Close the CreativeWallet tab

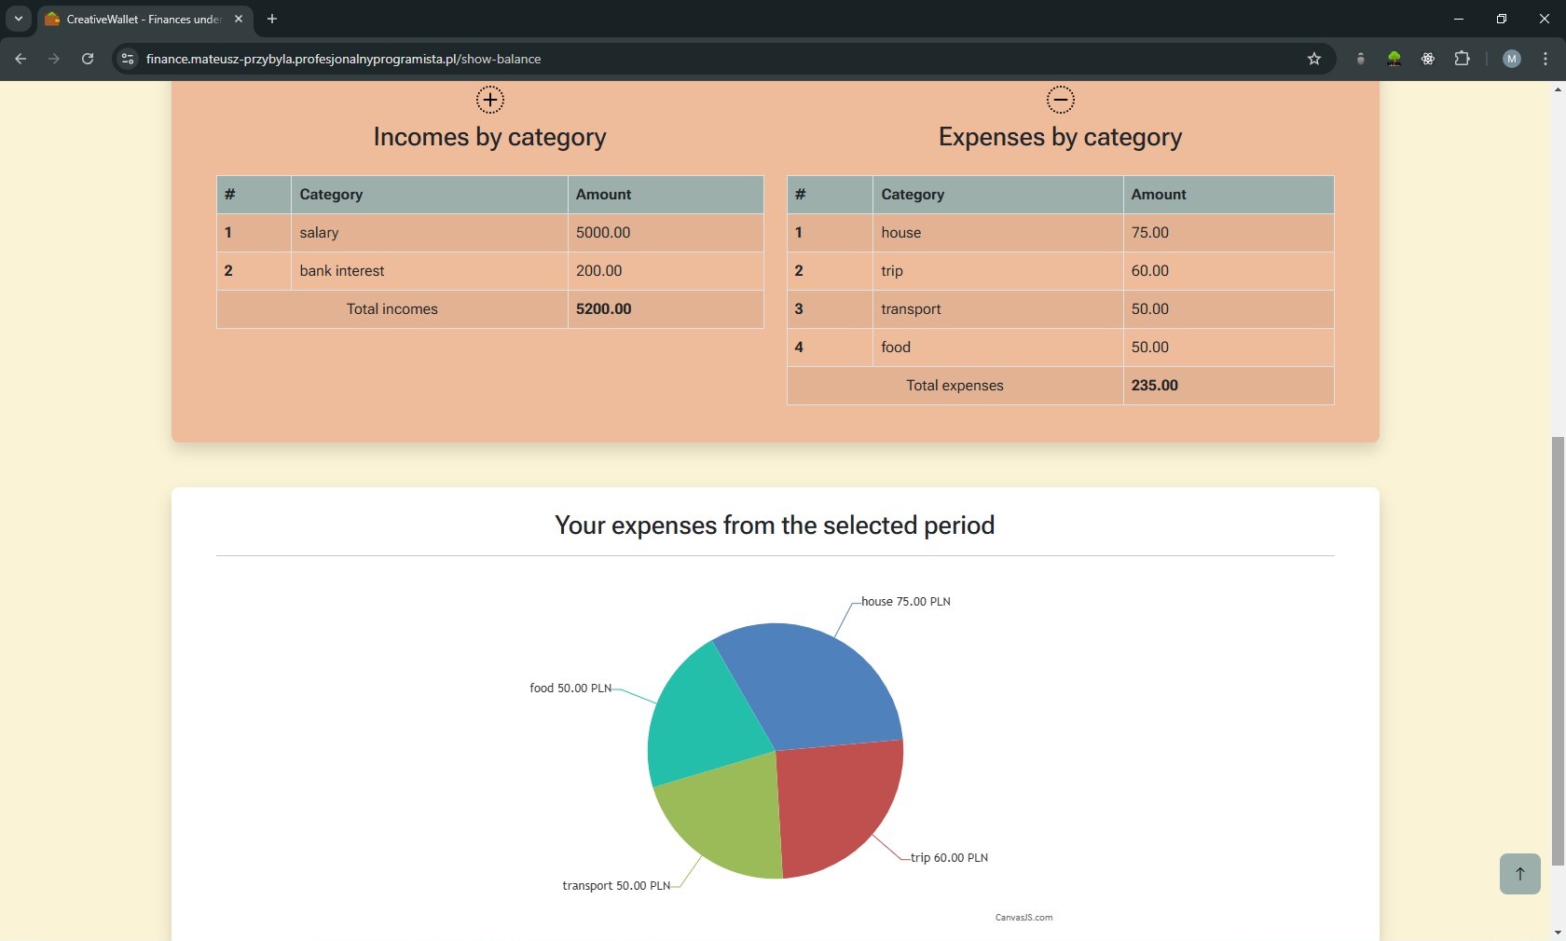pyautogui.click(x=239, y=19)
